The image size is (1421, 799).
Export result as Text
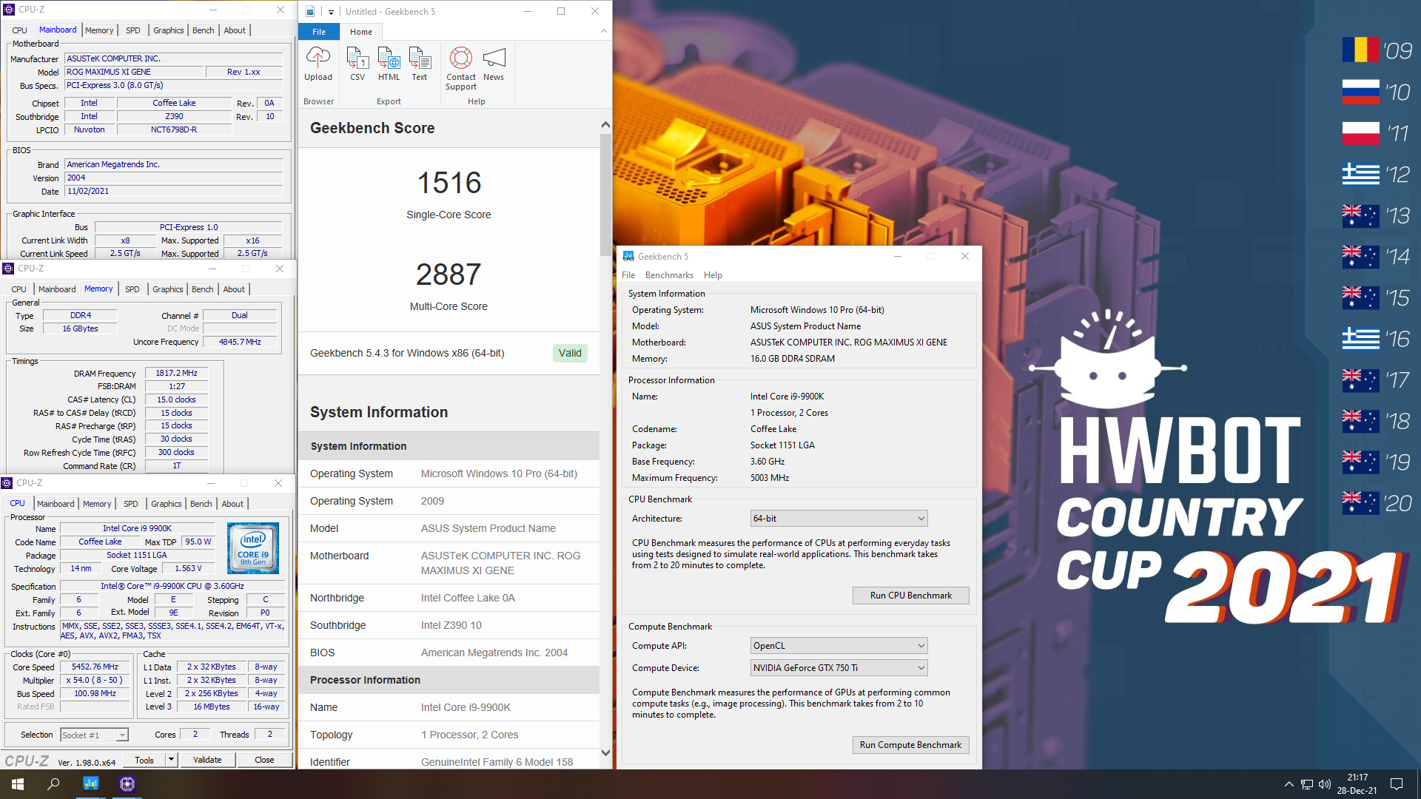420,64
